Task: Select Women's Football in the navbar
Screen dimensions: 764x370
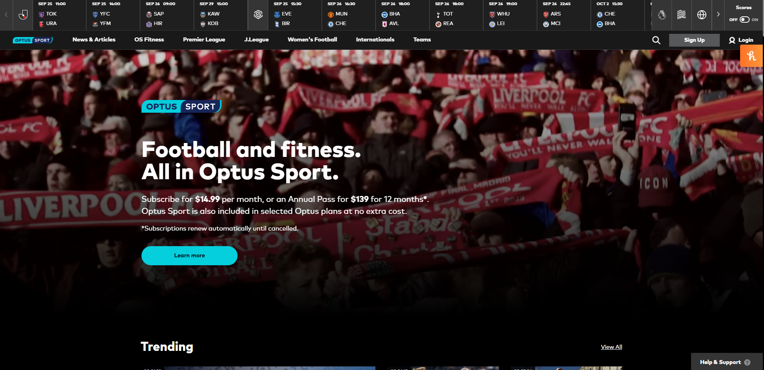Action: pyautogui.click(x=312, y=39)
